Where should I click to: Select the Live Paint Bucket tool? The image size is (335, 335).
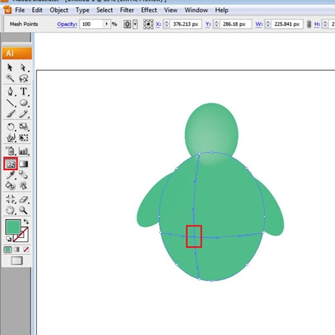point(10,186)
